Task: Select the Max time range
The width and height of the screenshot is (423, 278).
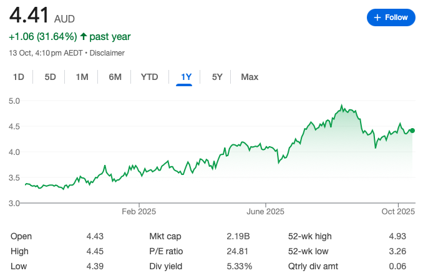Action: pos(250,77)
